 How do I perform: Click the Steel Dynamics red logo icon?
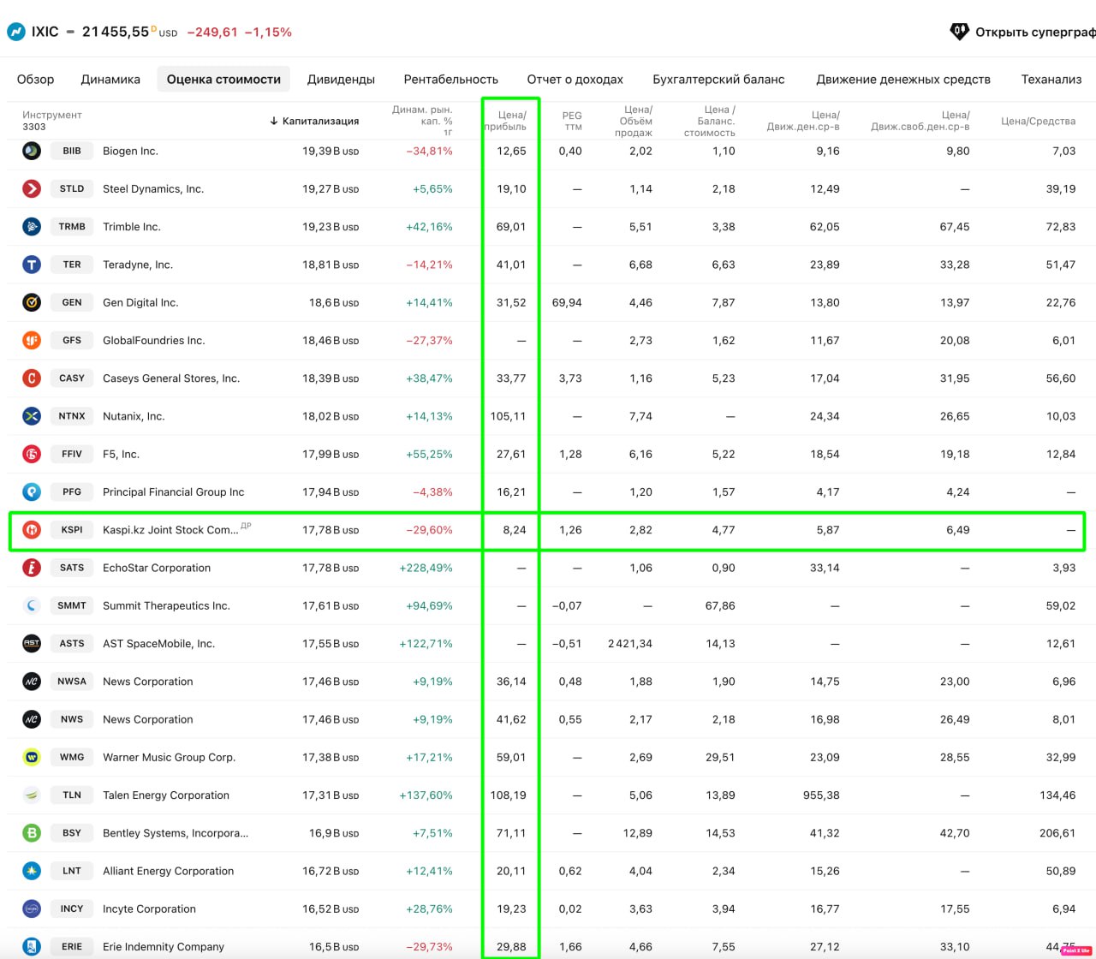tap(32, 188)
